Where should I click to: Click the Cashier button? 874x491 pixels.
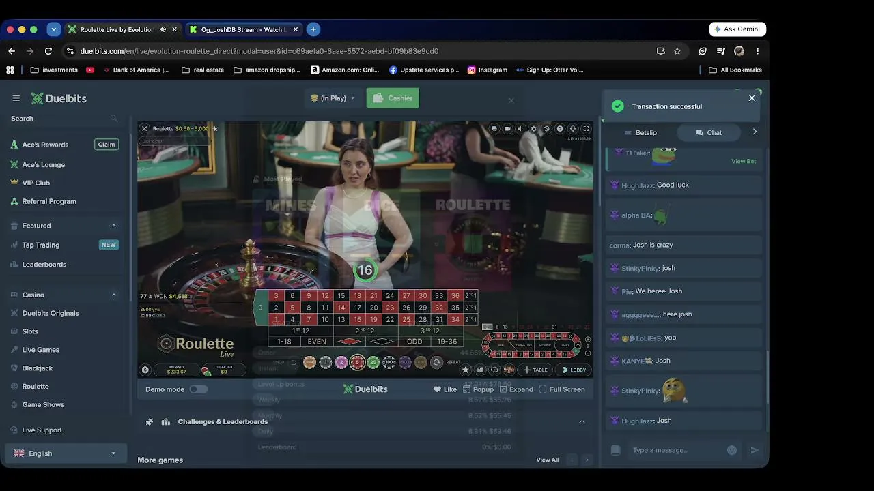click(x=393, y=98)
